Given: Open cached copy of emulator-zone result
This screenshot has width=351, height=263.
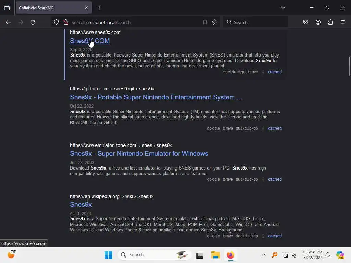Looking at the screenshot, I should pos(275,179).
